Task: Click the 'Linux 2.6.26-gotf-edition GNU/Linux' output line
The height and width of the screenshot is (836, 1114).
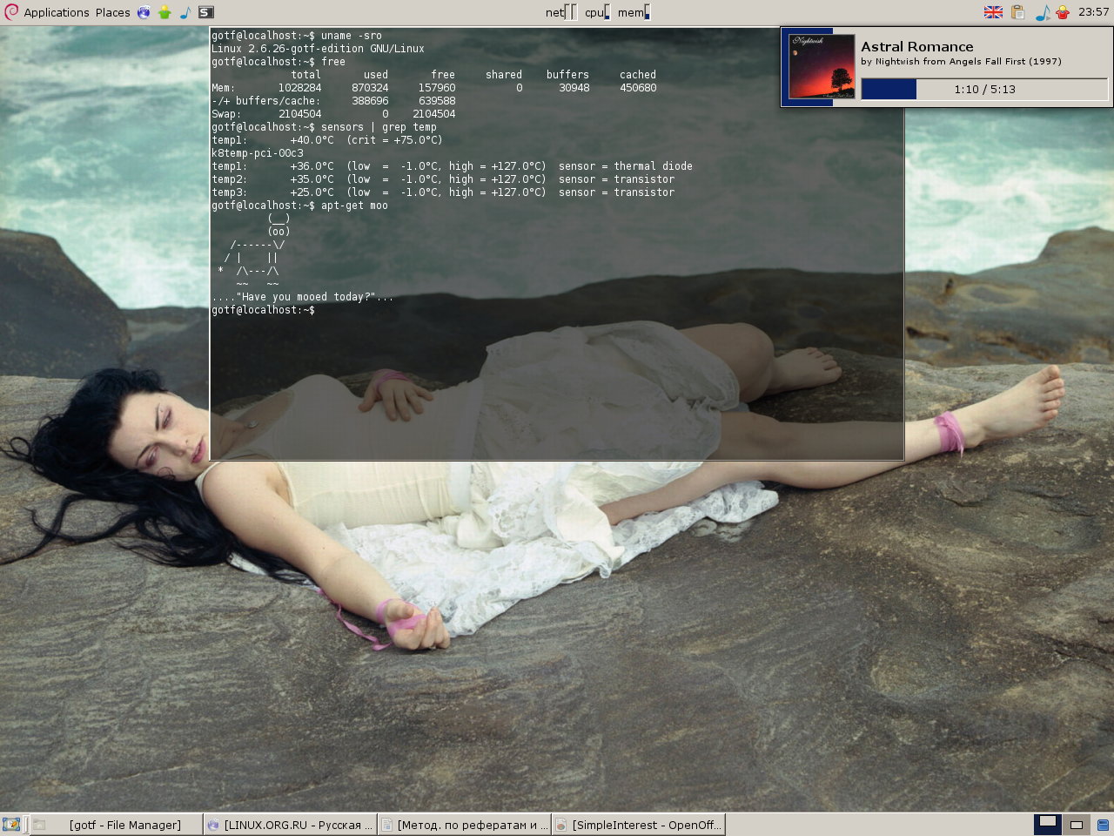Action: click(x=318, y=49)
